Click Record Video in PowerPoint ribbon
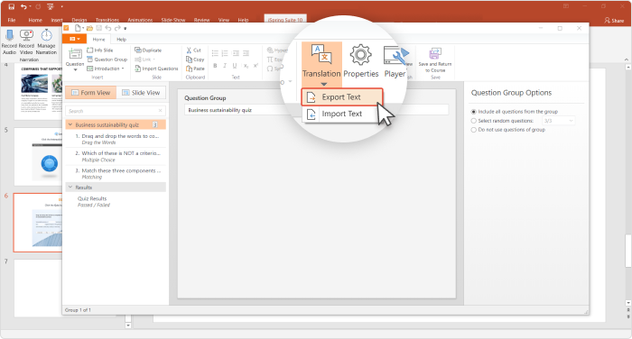632x339 pixels. click(26, 41)
